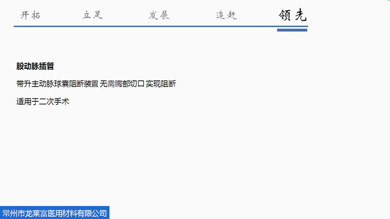Click the character 开 in the first tab

point(25,15)
